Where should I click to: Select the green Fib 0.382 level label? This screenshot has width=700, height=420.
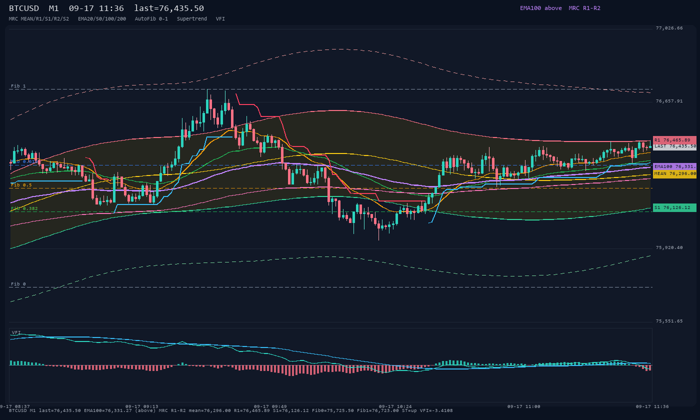click(24, 208)
